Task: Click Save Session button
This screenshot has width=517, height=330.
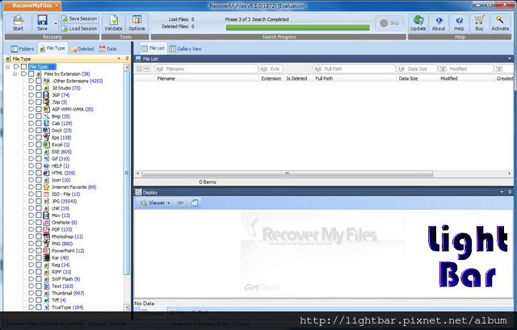Action: 79,19
